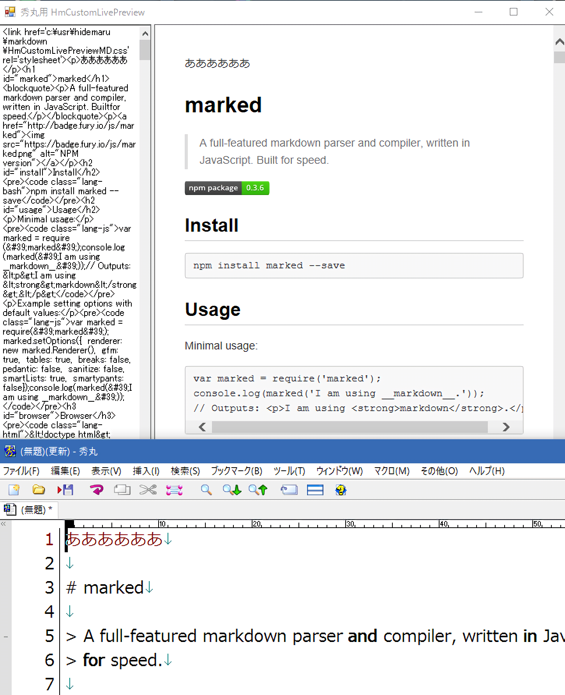Screen dimensions: 565x695
Task: Click the scroll-up arrow of the HTML source pane
Action: click(145, 34)
